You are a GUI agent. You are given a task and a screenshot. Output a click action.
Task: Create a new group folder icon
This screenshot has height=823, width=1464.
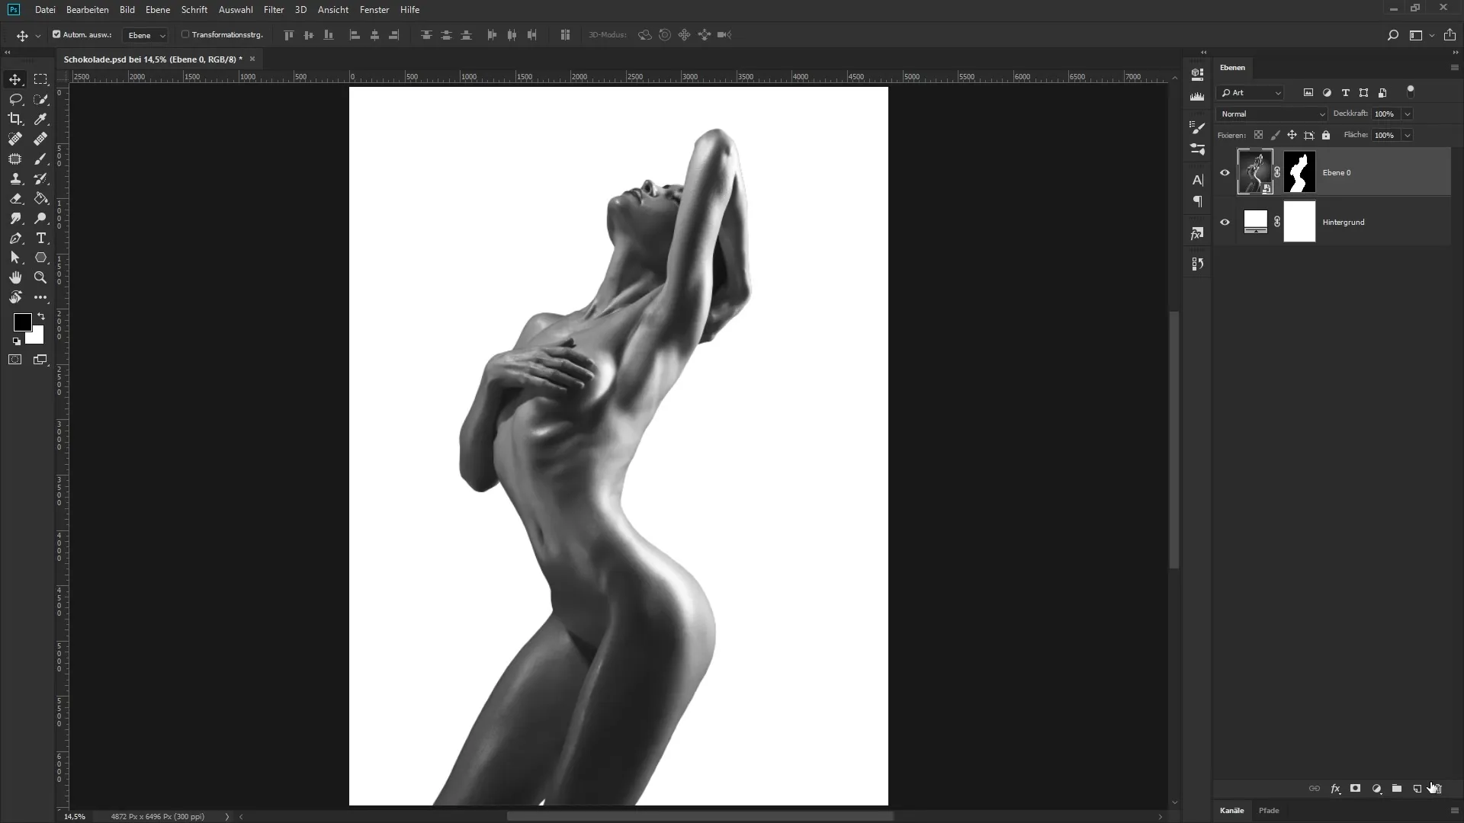click(x=1397, y=789)
